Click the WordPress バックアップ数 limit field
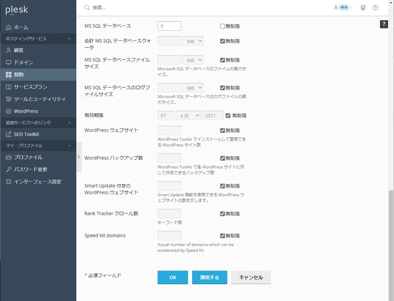 tap(169, 158)
